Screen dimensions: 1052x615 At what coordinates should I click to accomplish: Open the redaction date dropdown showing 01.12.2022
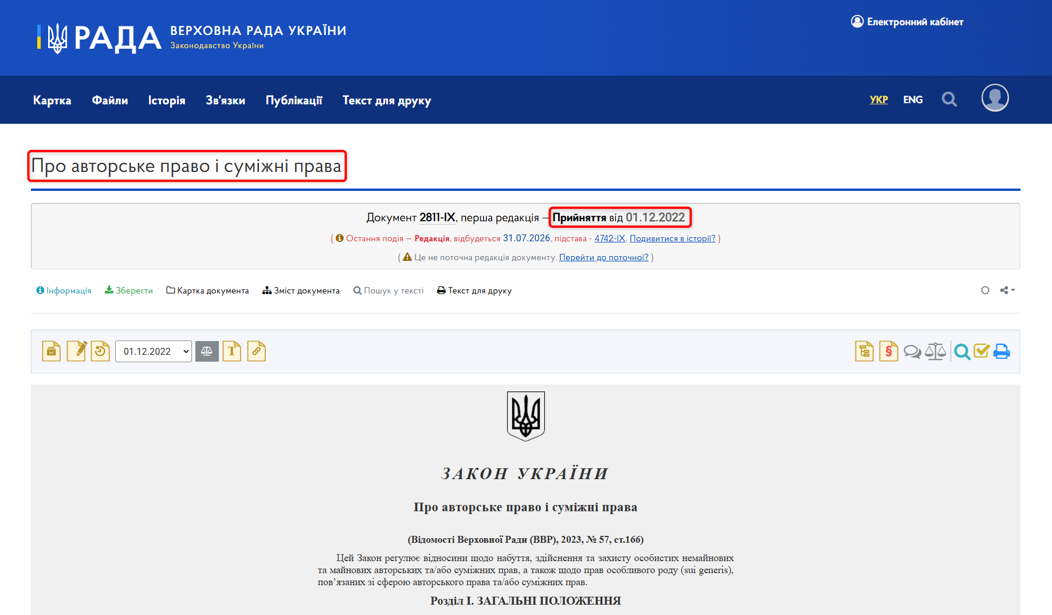(x=153, y=351)
